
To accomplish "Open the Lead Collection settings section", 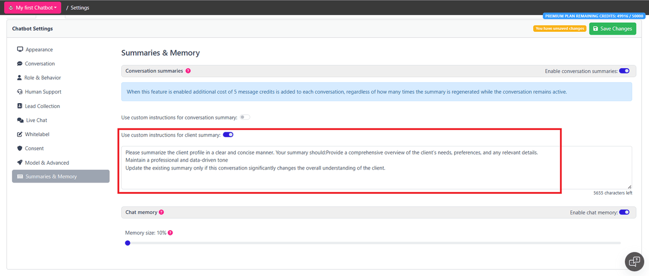I will (42, 106).
